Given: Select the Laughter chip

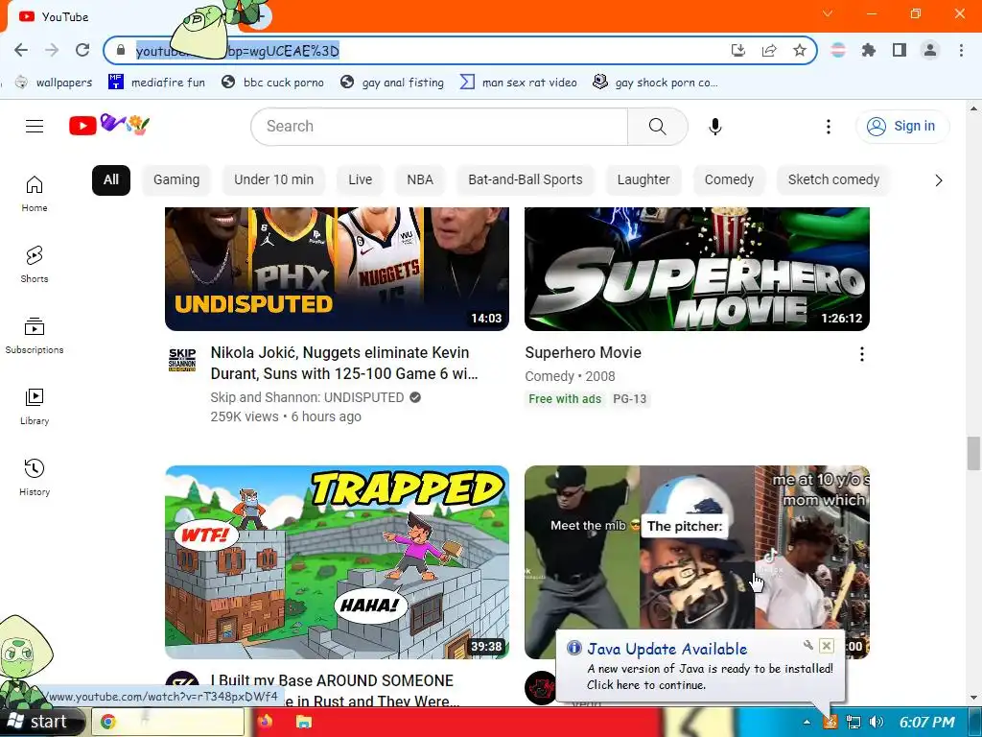Looking at the screenshot, I should pyautogui.click(x=643, y=180).
